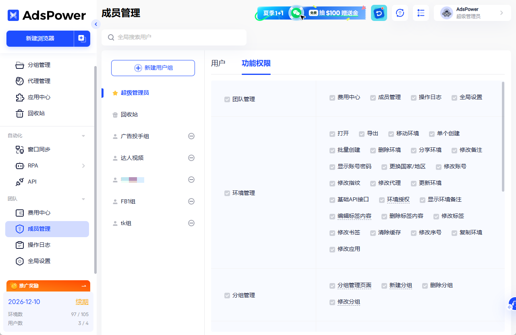Click the 推广奖励 promotion banner

point(48,286)
